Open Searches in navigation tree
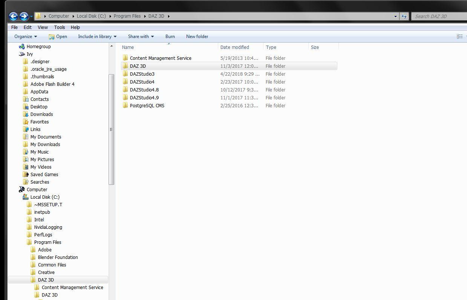Image resolution: width=467 pixels, height=300 pixels. click(x=40, y=182)
